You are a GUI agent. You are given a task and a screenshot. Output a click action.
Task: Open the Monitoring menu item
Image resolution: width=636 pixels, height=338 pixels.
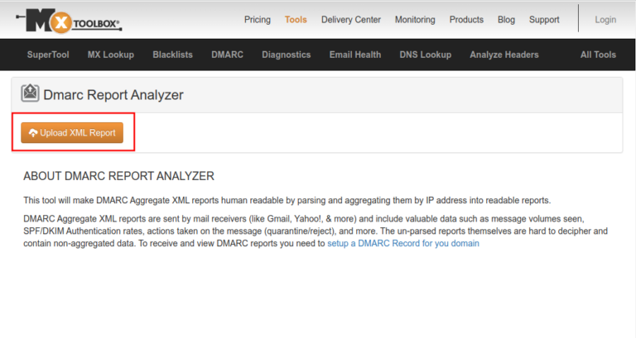tap(415, 20)
